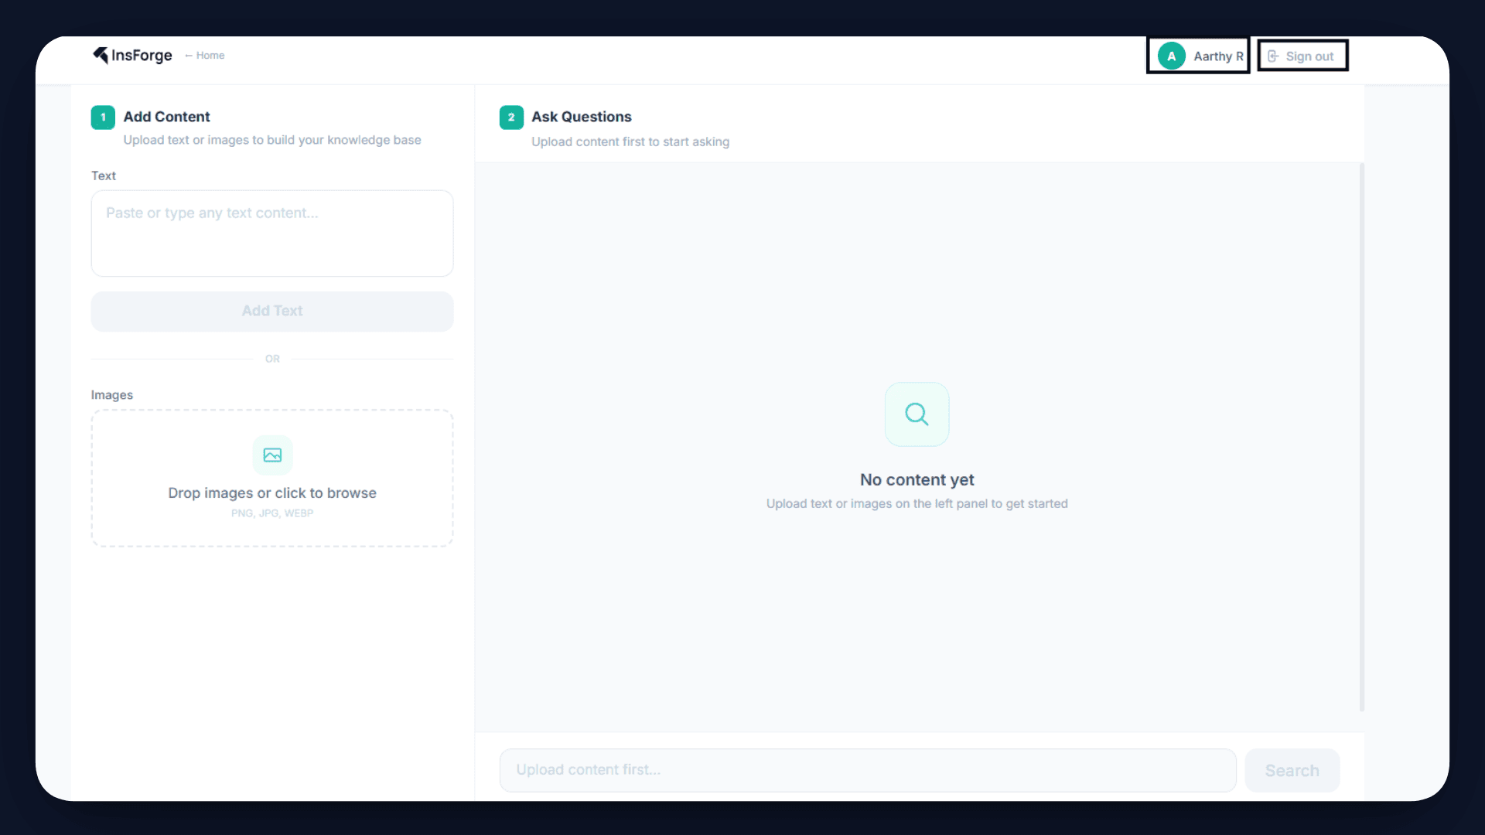Click the Ask Questions heading
1485x835 pixels.
coord(581,117)
